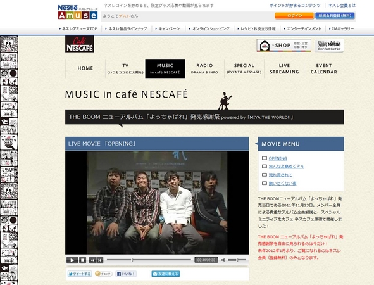Like the page with Facebook いいね button
Viewport: 374px width, 285px height.
pos(126,274)
